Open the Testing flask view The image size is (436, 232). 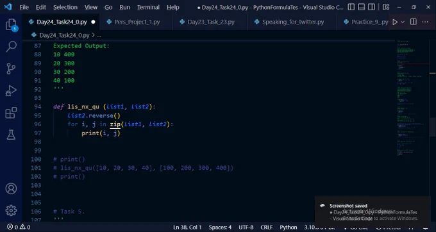(x=11, y=135)
